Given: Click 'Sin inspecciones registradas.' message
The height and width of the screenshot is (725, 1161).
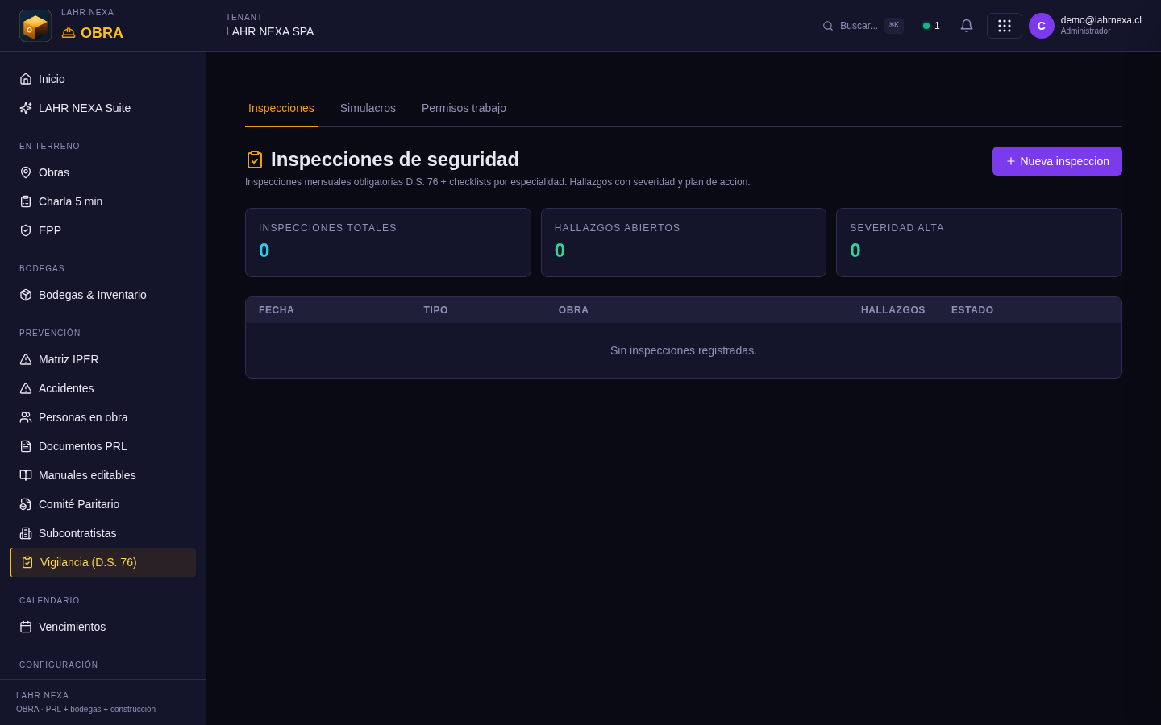Looking at the screenshot, I should [684, 350].
